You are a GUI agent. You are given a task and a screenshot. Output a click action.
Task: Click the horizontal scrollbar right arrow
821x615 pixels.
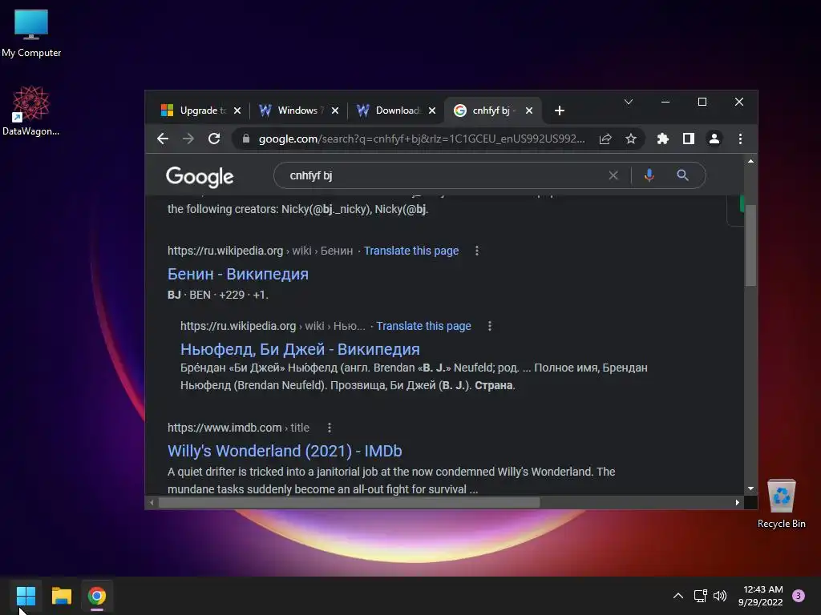click(x=738, y=503)
